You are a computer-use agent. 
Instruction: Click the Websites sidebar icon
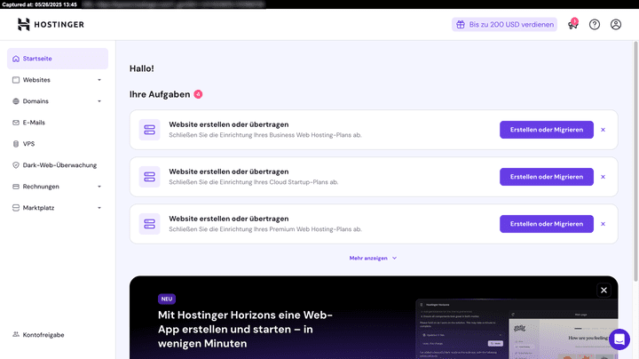16,80
